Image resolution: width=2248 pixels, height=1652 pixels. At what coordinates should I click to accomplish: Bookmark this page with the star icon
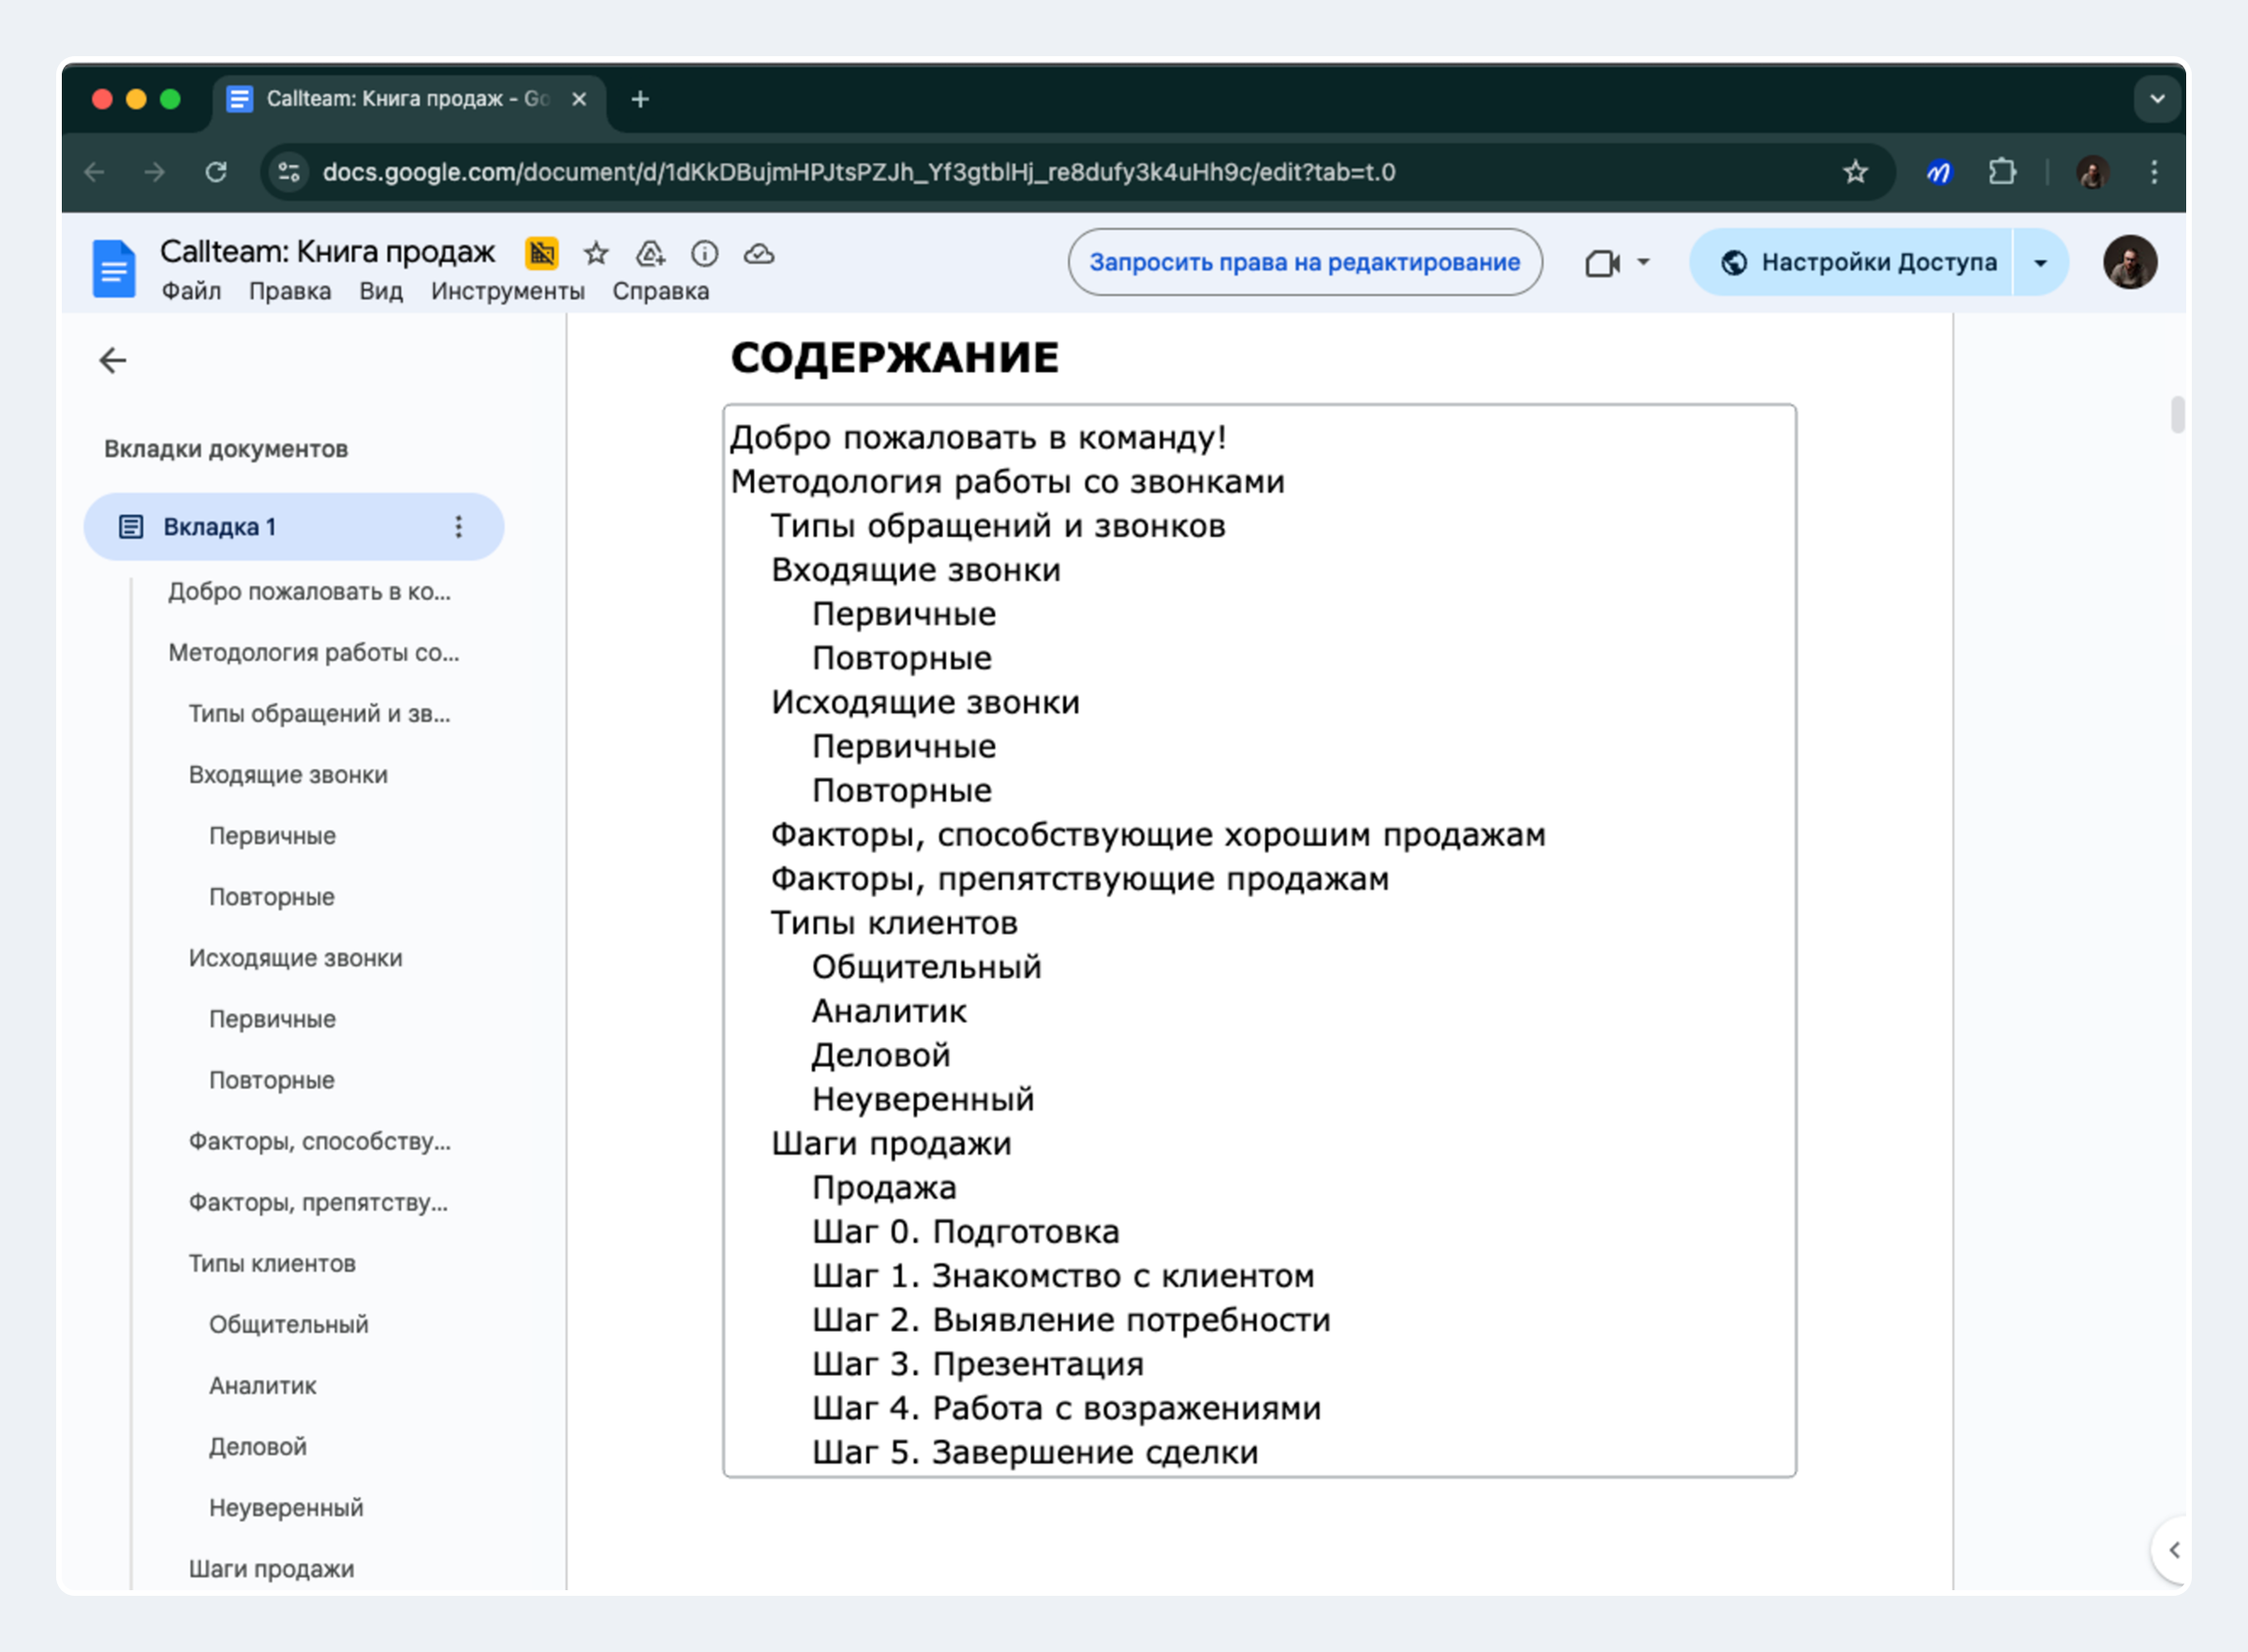tap(1856, 172)
